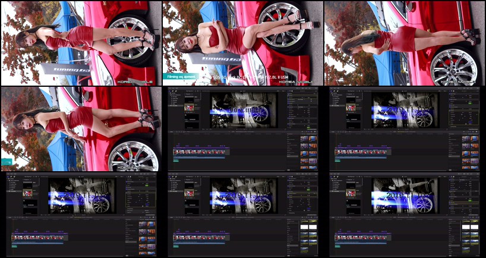
Task: Collapse the library tree in middle-right editor frame
Action: coord(331,94)
